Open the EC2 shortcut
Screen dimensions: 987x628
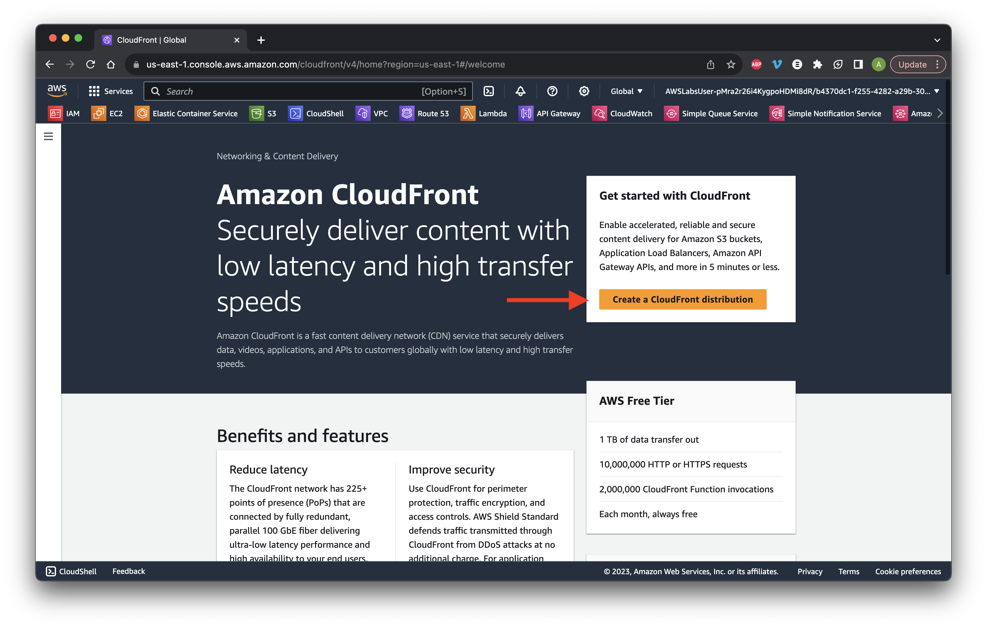(107, 114)
